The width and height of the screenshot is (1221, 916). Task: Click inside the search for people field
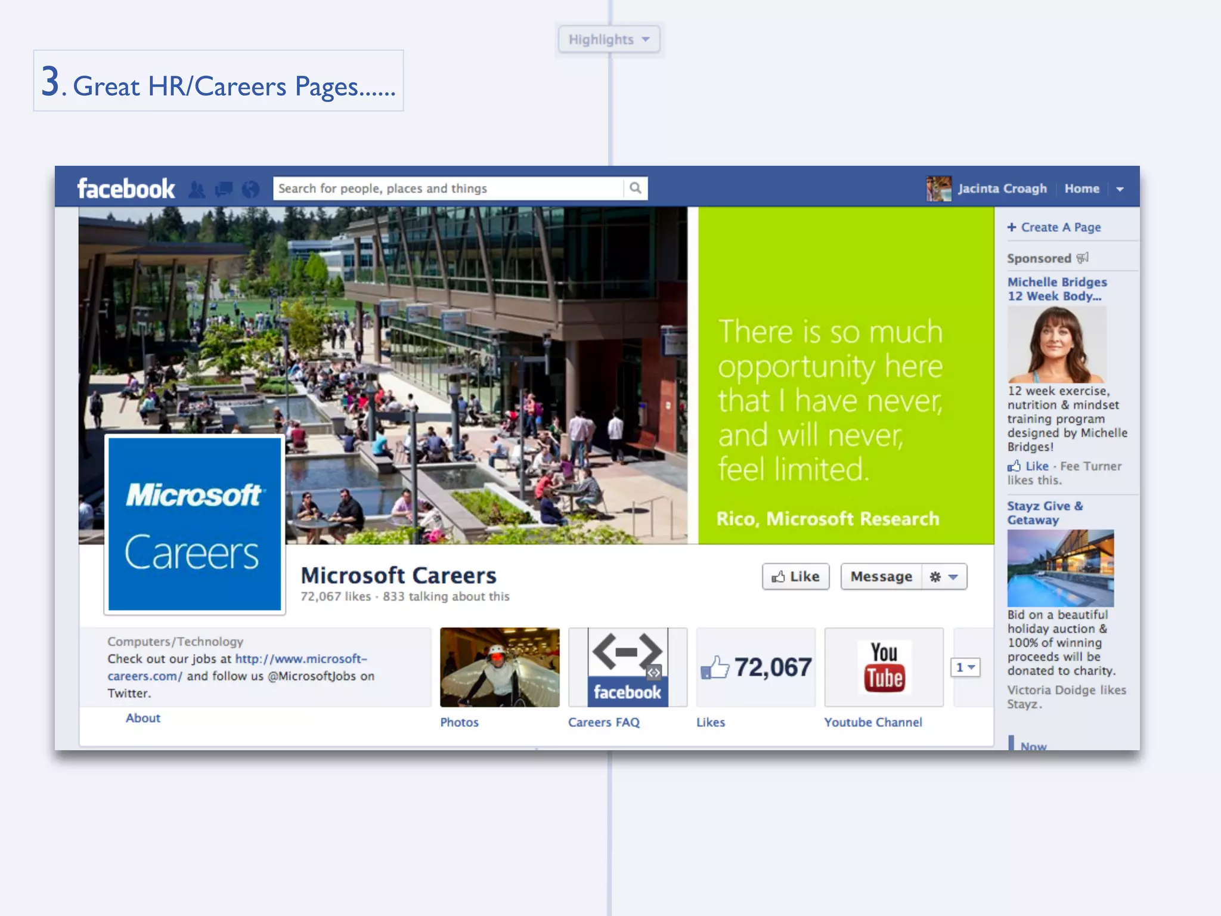pyautogui.click(x=448, y=188)
